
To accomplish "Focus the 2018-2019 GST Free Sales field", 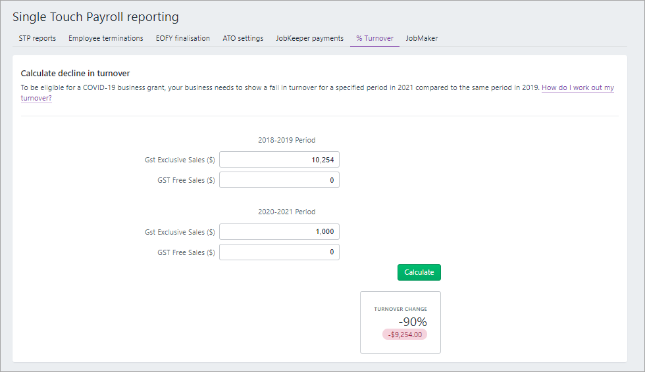I will point(279,180).
